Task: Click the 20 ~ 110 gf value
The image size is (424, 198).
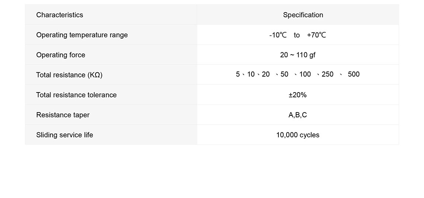Action: 298,55
